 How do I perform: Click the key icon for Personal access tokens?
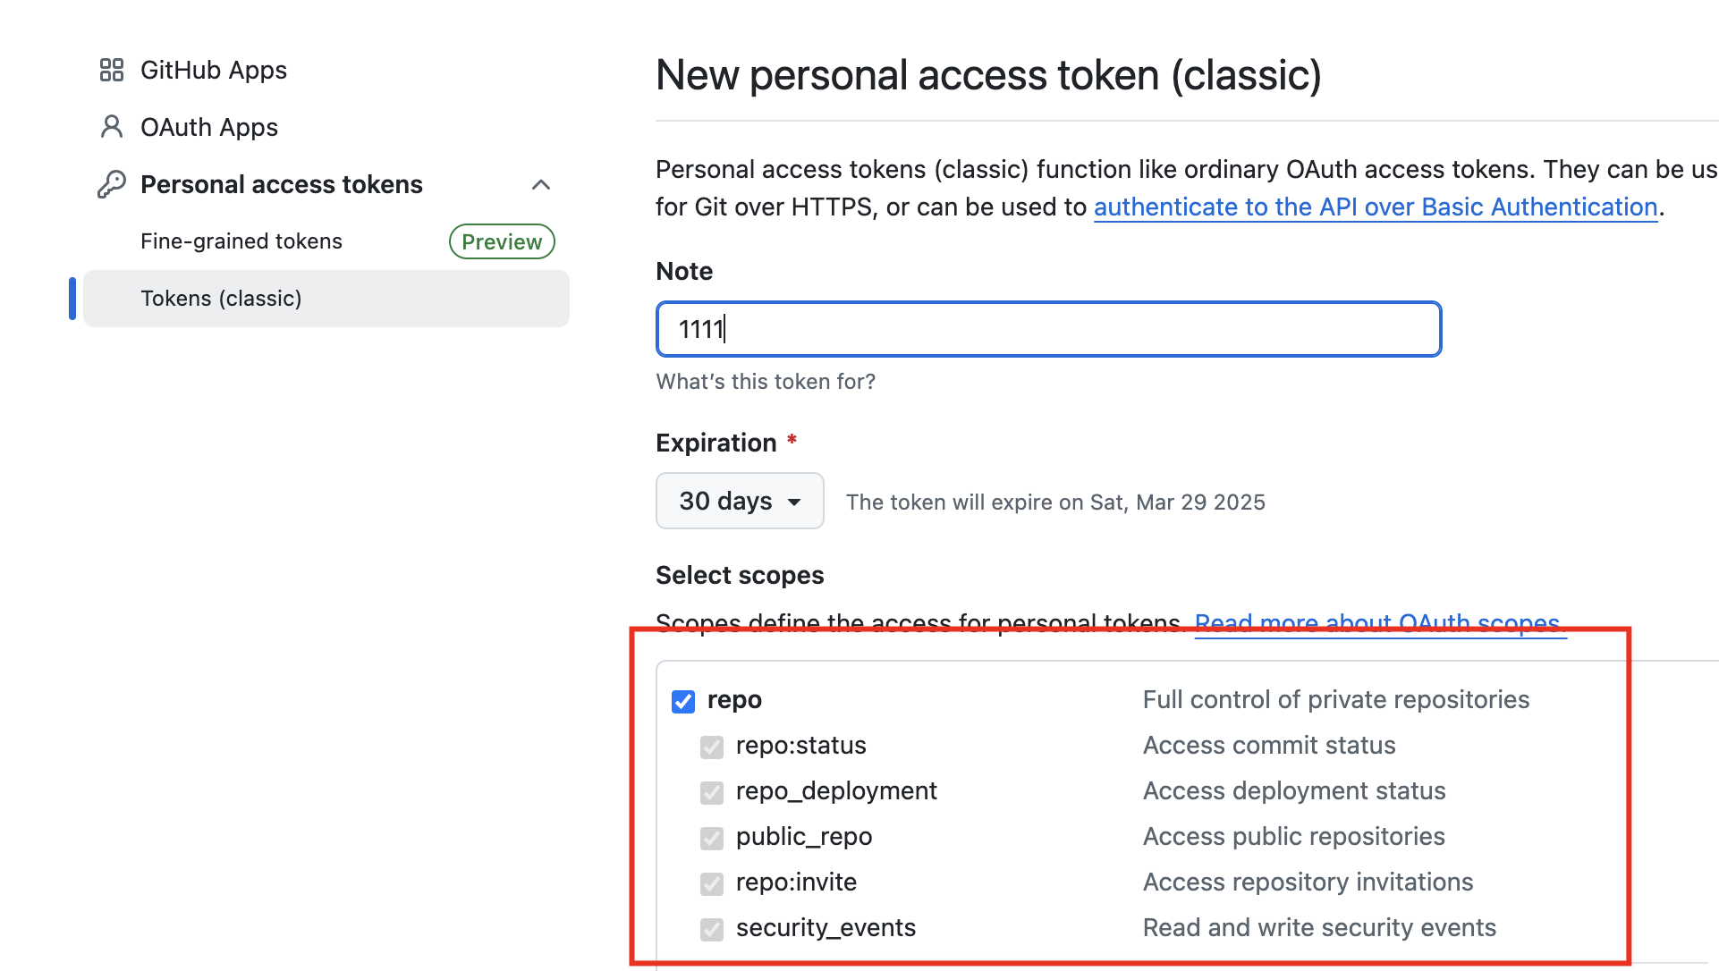[112, 184]
